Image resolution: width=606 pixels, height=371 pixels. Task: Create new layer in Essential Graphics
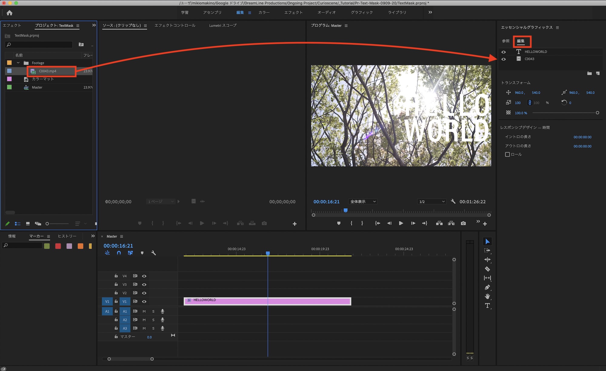598,73
